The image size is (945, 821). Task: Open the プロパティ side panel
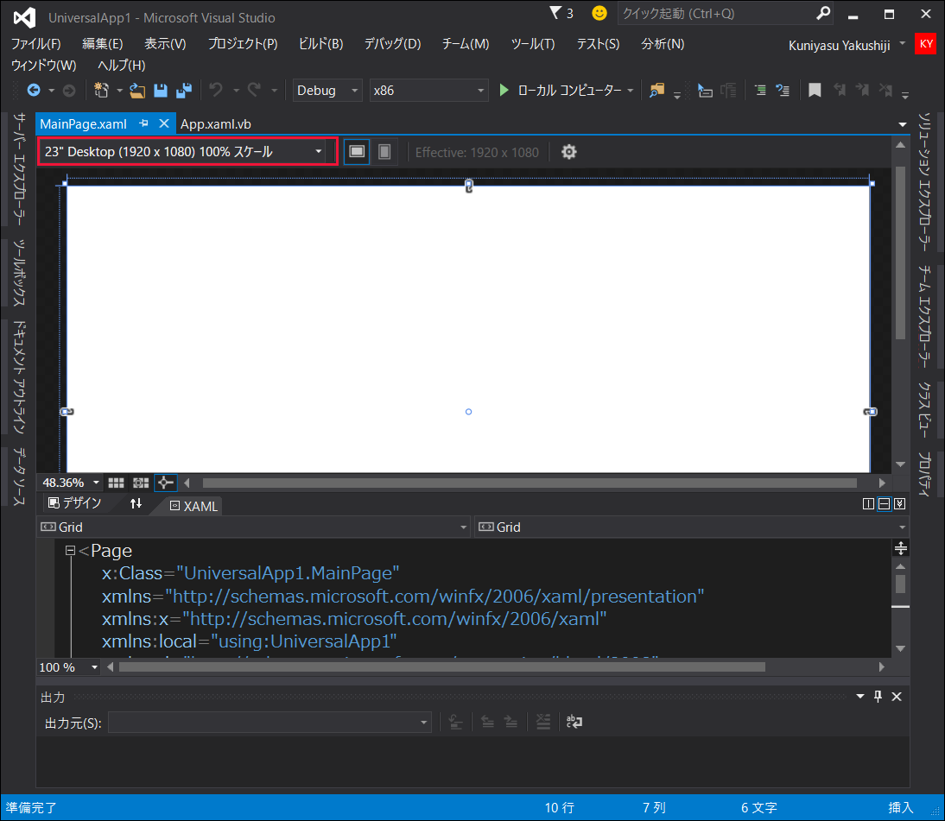click(924, 475)
